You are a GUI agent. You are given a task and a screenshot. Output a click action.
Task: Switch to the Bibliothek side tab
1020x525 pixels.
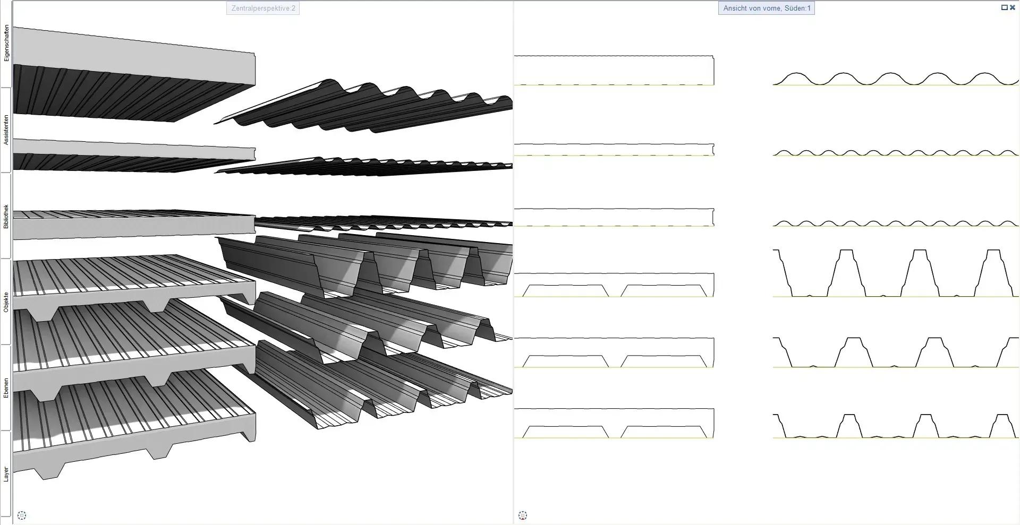[x=6, y=216]
